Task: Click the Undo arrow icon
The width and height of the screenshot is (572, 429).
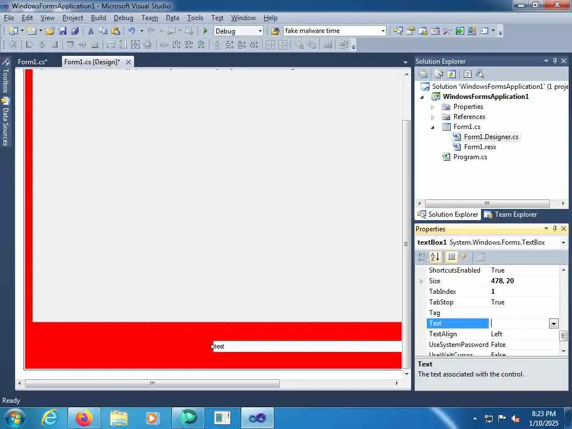Action: click(132, 31)
